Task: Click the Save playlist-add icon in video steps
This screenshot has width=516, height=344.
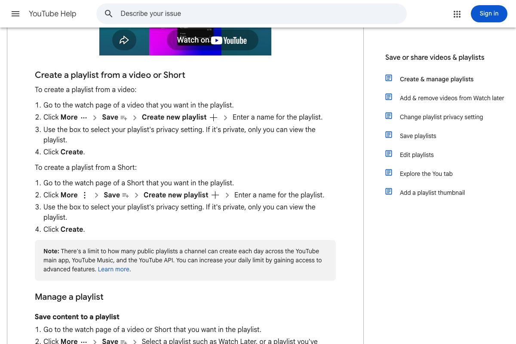Action: (x=124, y=117)
